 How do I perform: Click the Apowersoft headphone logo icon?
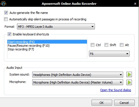3,3
